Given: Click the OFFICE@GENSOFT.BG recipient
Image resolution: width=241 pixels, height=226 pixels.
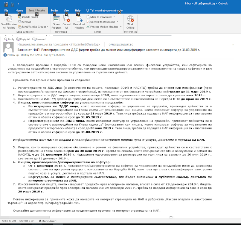Looking at the screenshot, I should pyautogui.click(x=121, y=45).
